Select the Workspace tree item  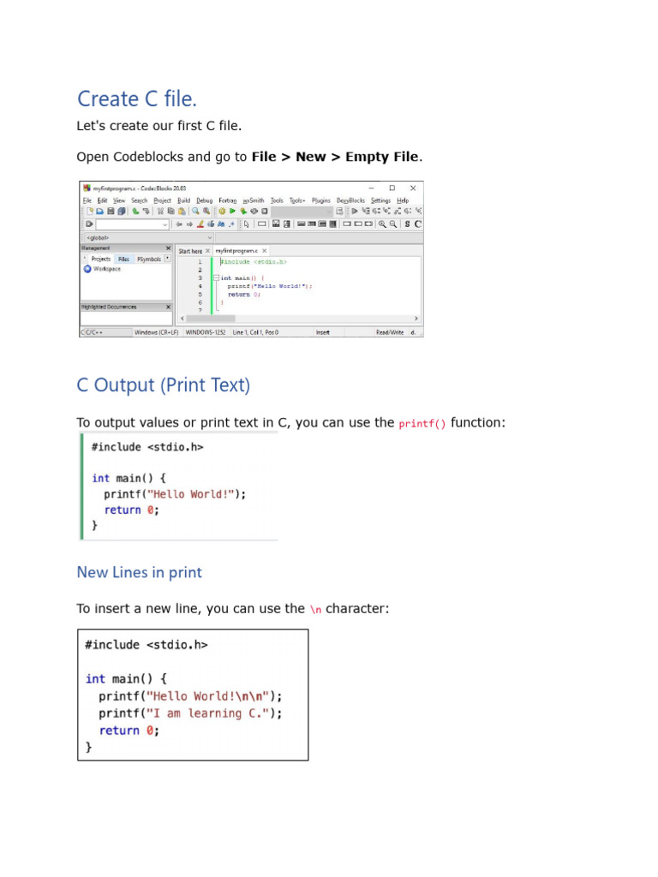pos(106,269)
